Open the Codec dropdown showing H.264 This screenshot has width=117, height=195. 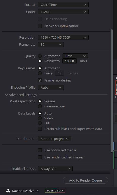[x=63, y=12]
